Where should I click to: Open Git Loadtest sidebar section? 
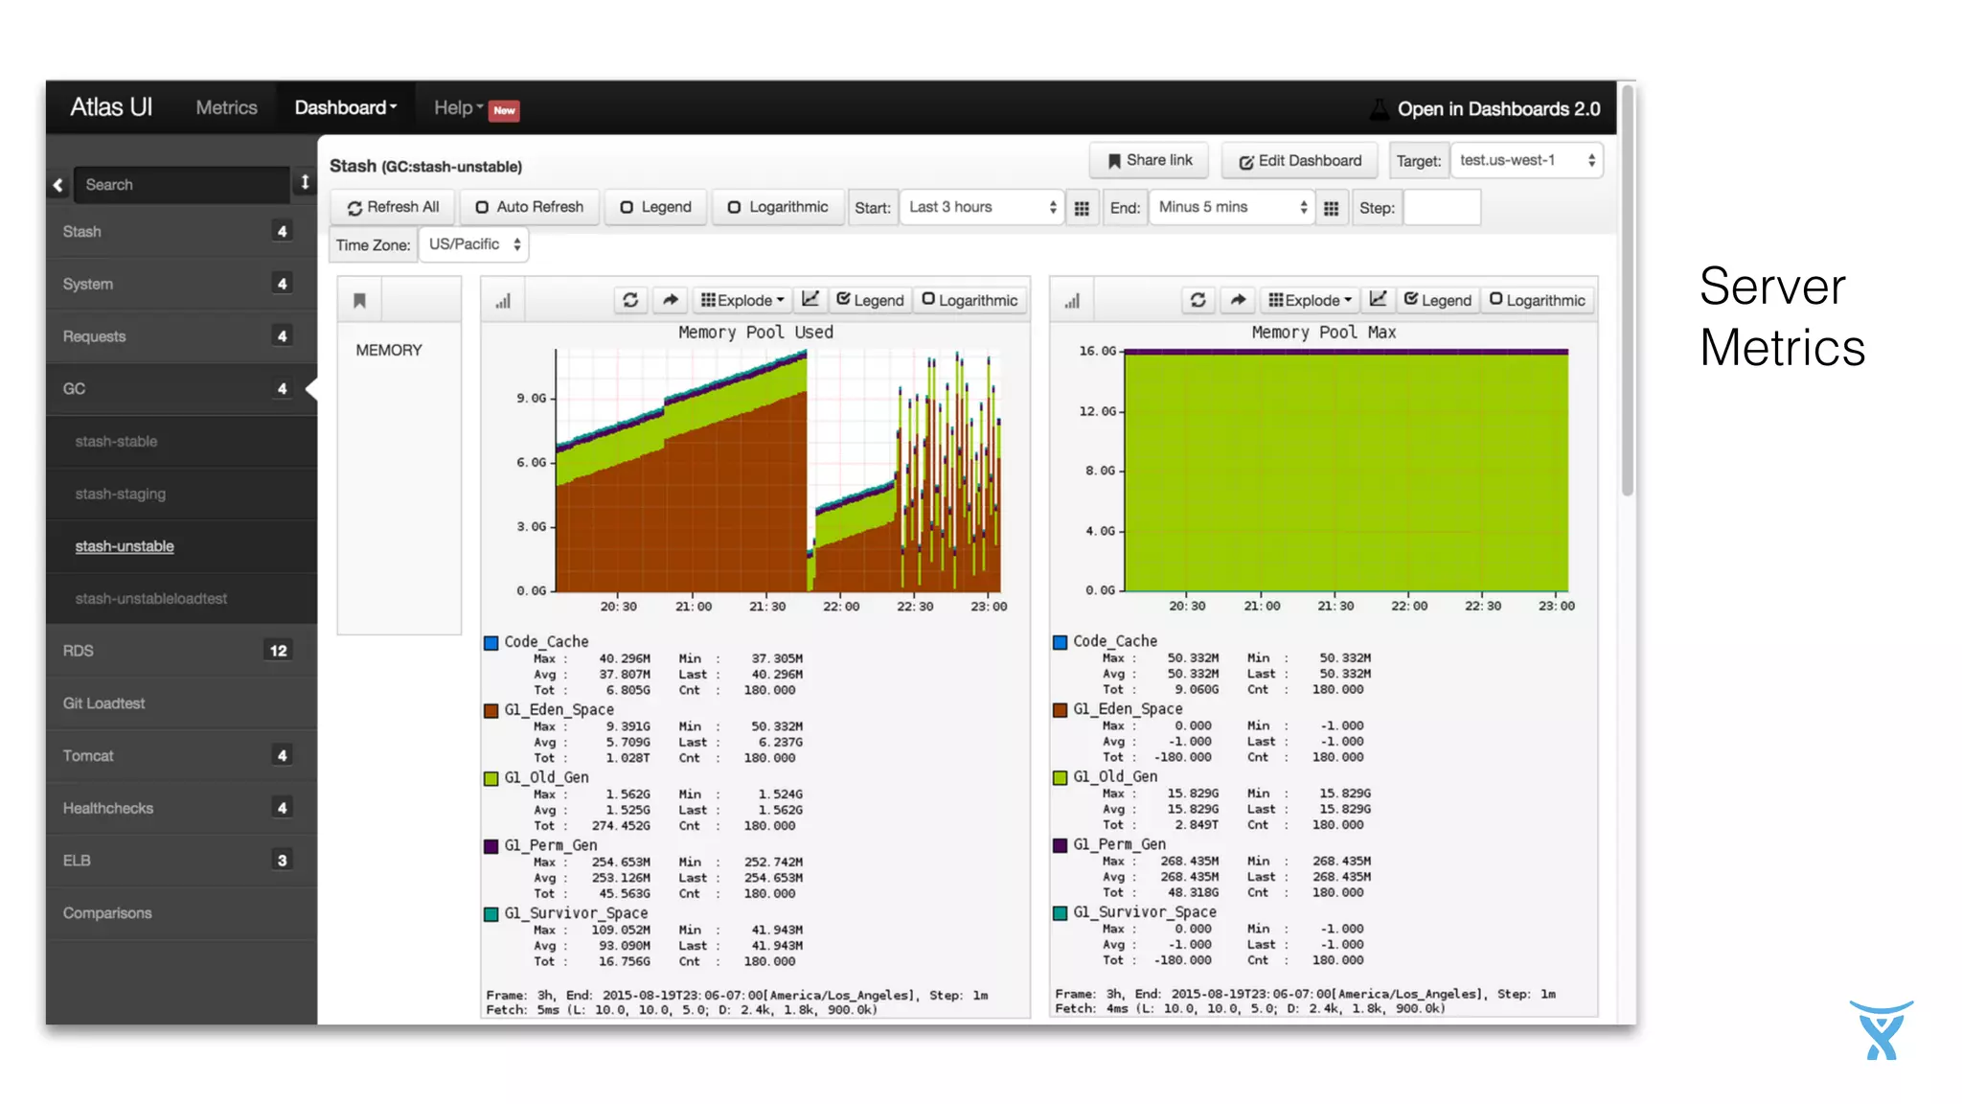click(181, 703)
